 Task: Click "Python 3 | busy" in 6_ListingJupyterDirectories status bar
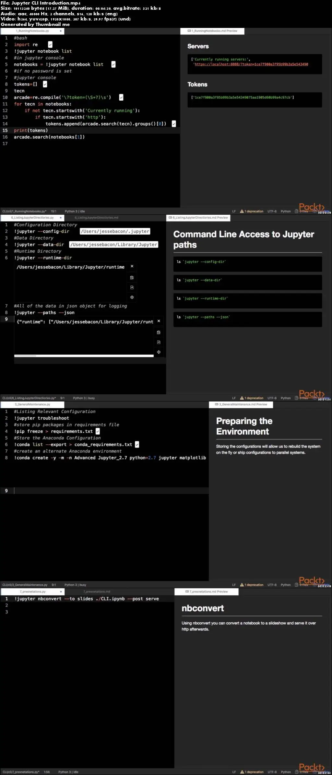[x=84, y=398]
